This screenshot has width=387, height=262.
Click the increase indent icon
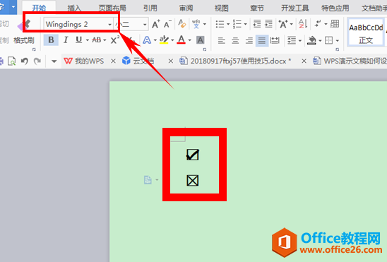pyautogui.click(x=269, y=24)
